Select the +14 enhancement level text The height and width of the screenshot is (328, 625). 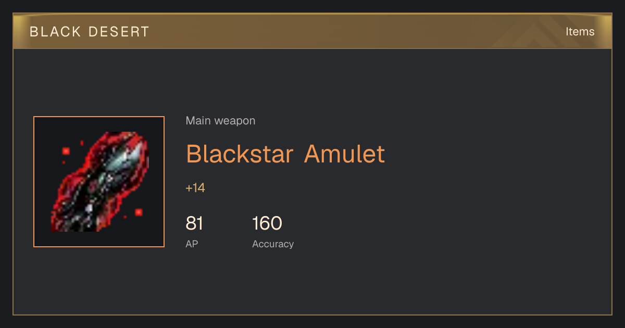pyautogui.click(x=195, y=188)
